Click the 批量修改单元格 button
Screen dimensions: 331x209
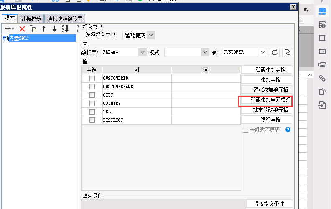[267, 110]
